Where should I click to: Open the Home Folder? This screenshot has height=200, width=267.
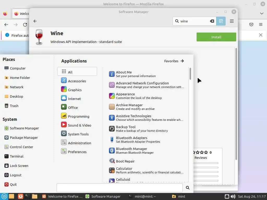[x=17, y=78]
